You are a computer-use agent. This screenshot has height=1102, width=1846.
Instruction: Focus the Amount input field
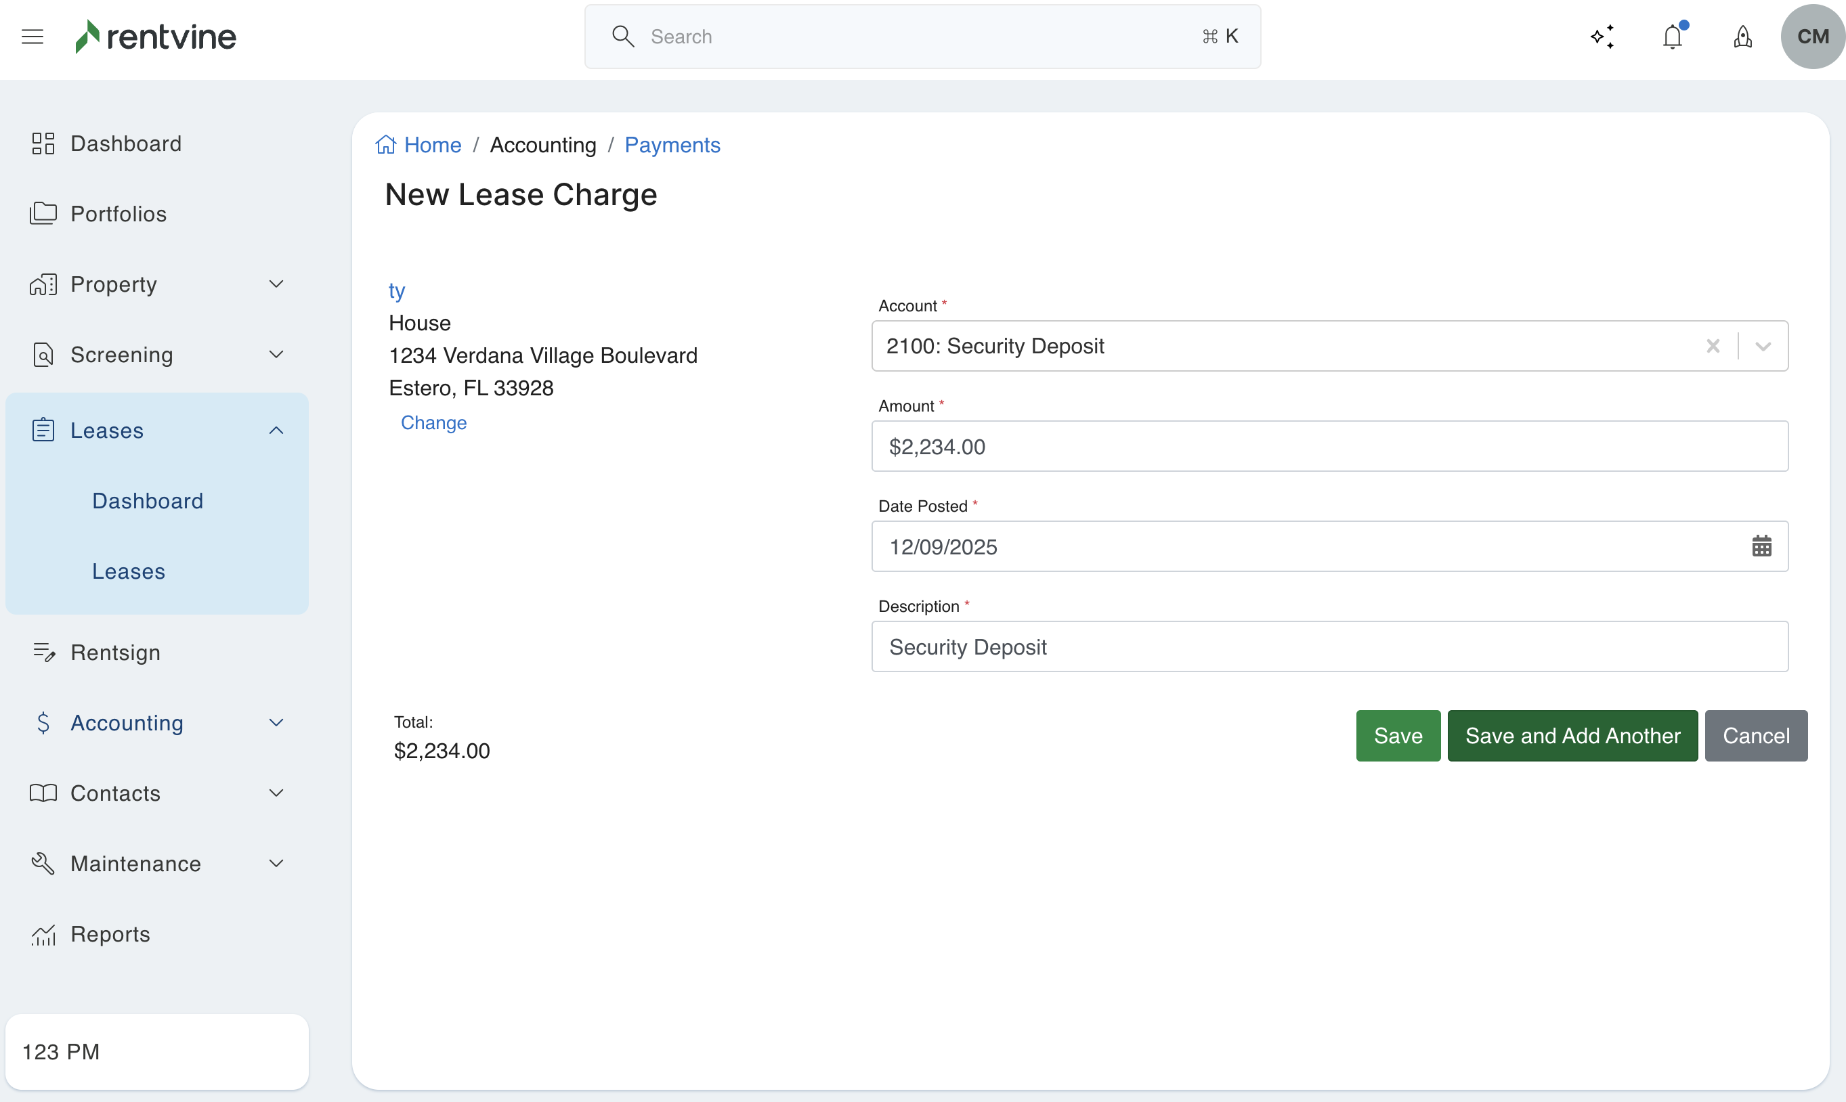click(1329, 446)
